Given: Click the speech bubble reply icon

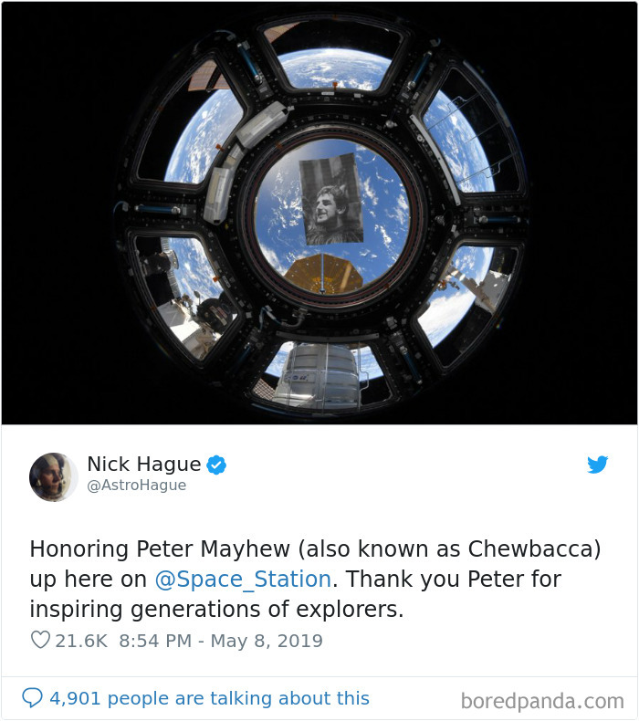Looking at the screenshot, I should click(x=32, y=697).
